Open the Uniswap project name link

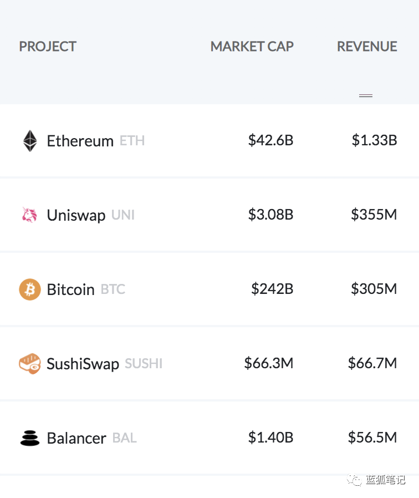76,215
